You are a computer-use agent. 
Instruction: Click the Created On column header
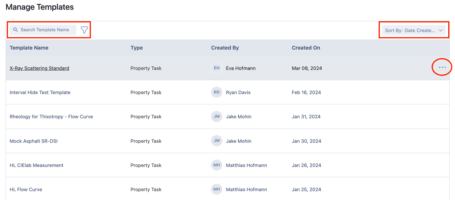click(x=306, y=48)
